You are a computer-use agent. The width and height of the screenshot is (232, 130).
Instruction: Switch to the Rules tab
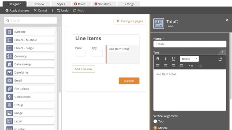pyautogui.click(x=82, y=4)
